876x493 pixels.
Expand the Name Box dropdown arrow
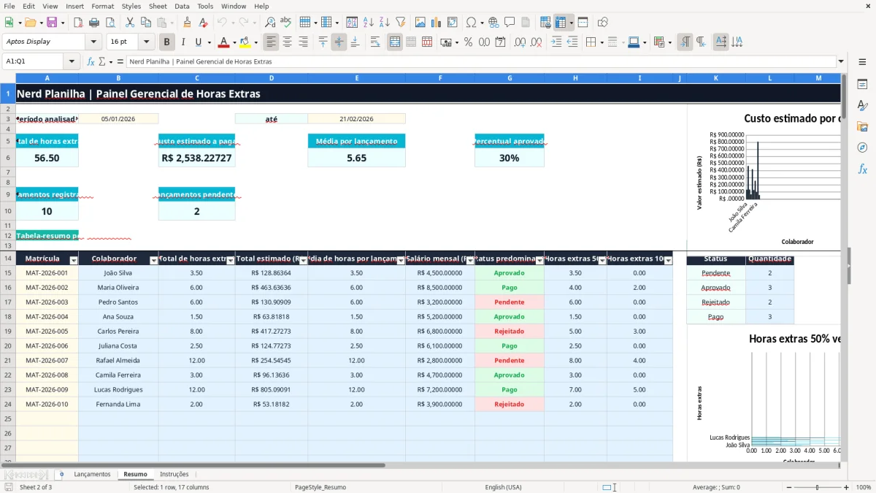pyautogui.click(x=72, y=61)
